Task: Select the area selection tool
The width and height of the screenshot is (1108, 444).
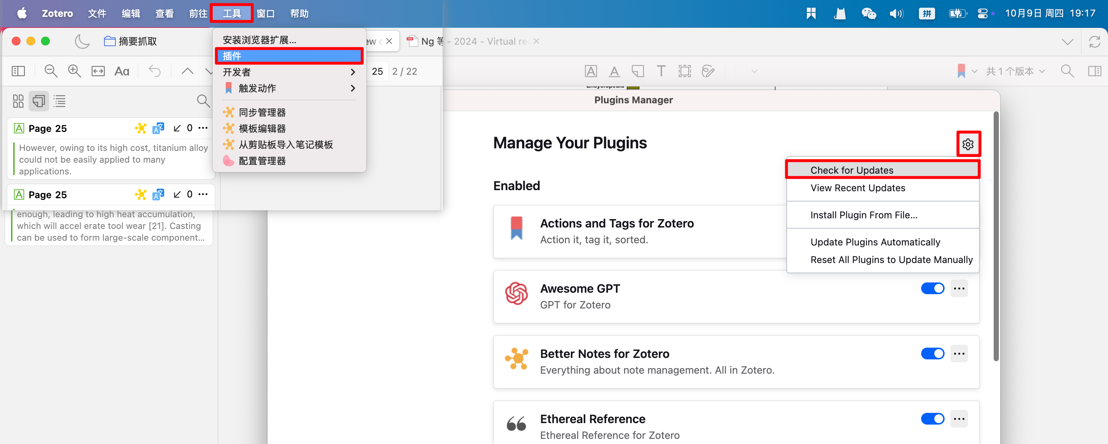Action: point(684,71)
